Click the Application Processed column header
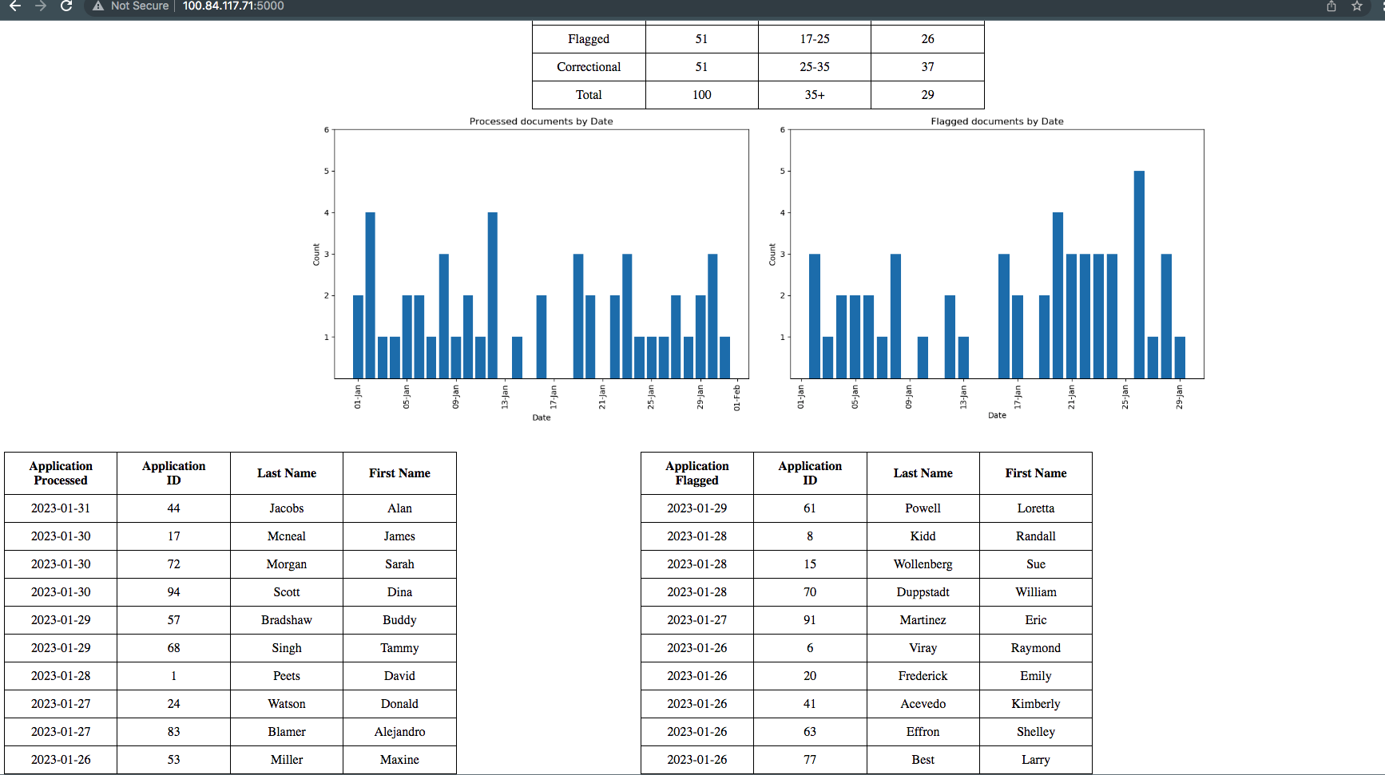This screenshot has height=775, width=1385. click(x=61, y=473)
